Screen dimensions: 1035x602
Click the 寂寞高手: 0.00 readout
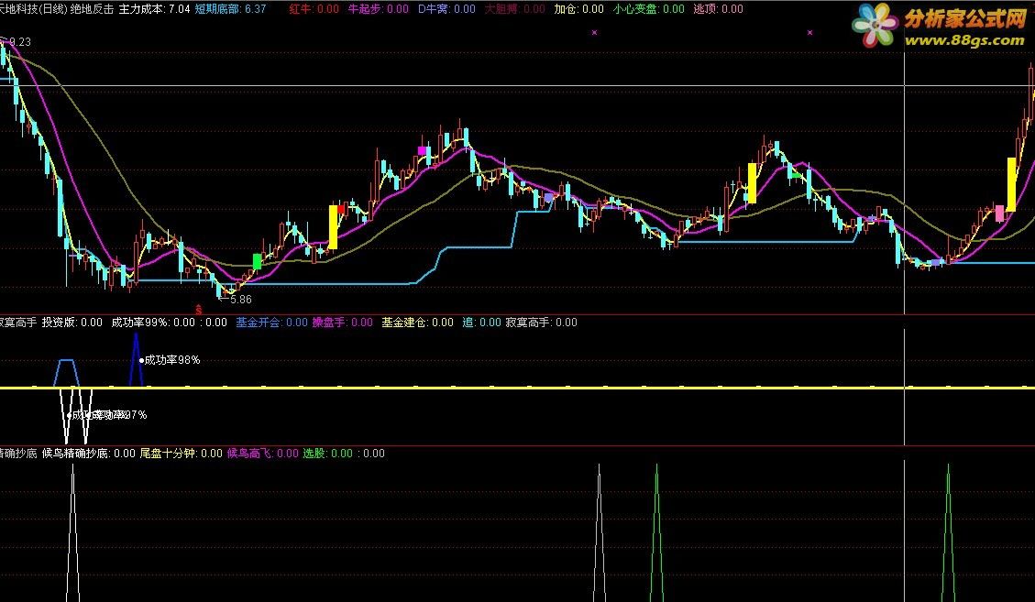(541, 323)
